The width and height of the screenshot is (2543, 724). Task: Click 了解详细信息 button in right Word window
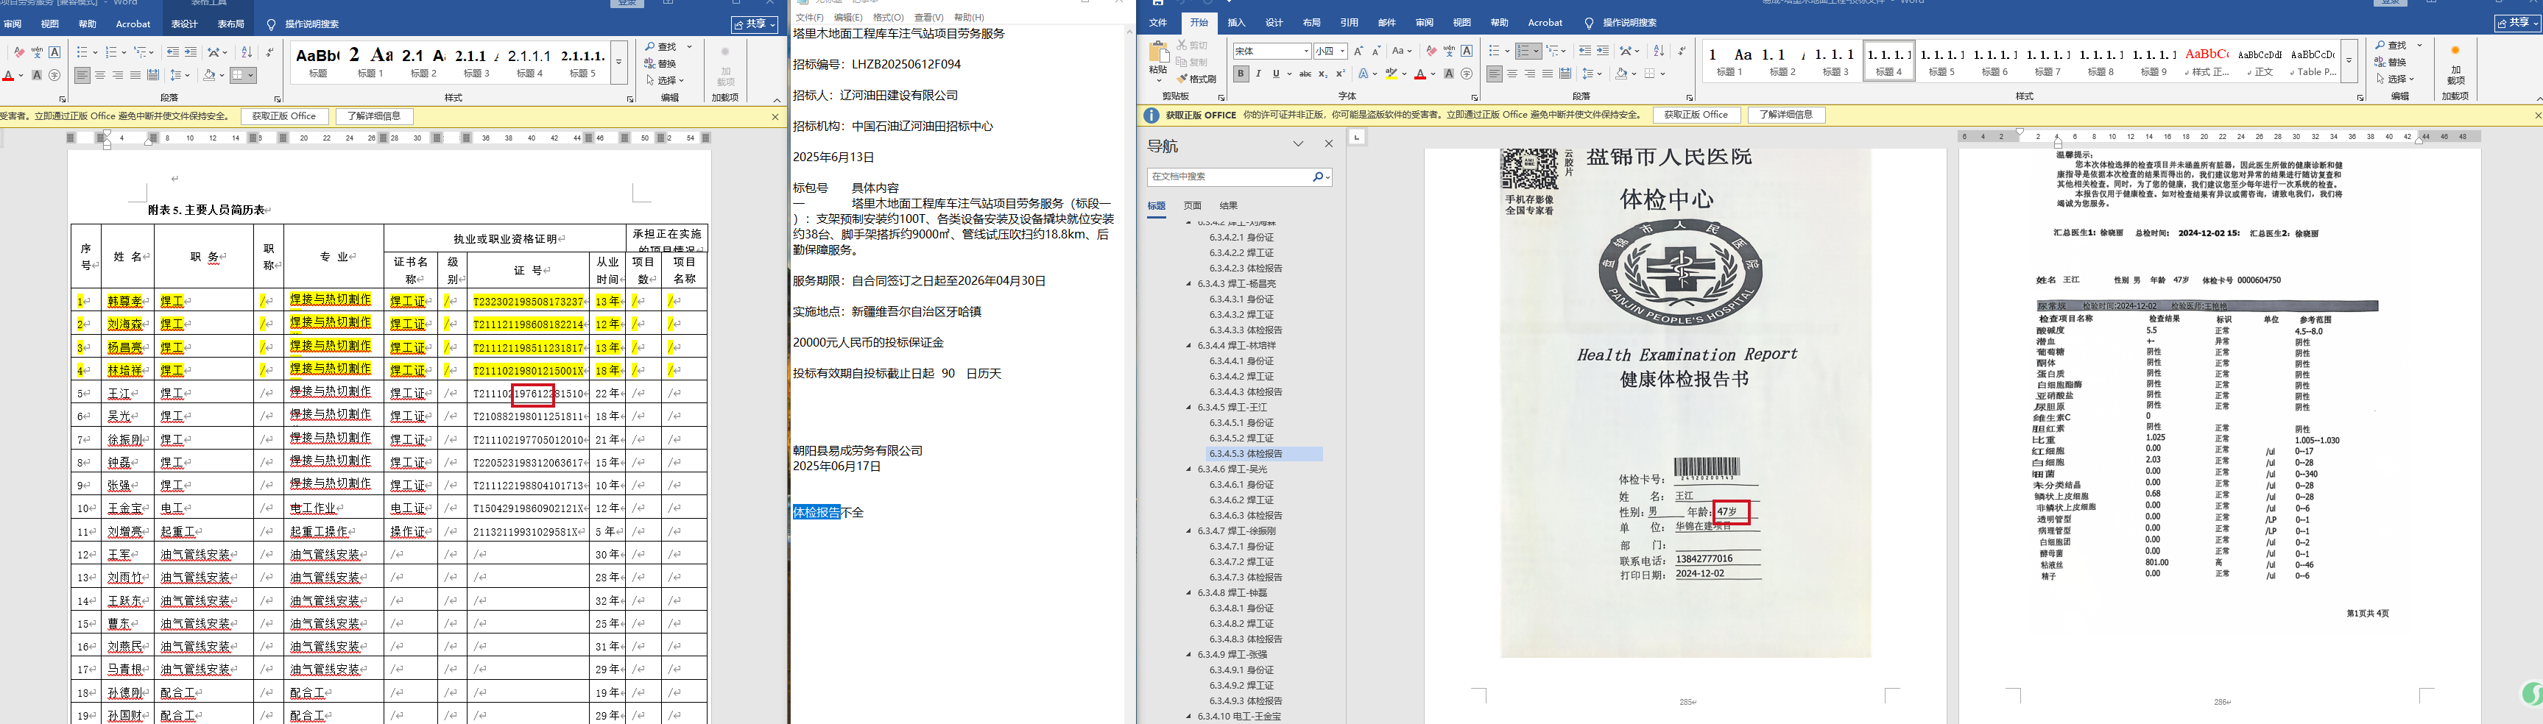click(x=1786, y=116)
